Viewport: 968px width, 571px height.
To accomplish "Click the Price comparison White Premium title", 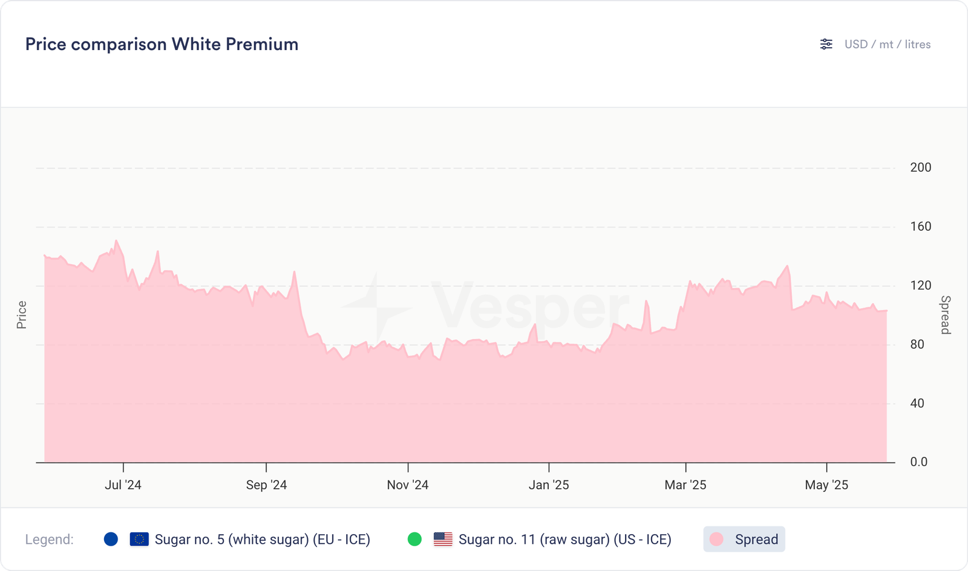I will pos(162,44).
